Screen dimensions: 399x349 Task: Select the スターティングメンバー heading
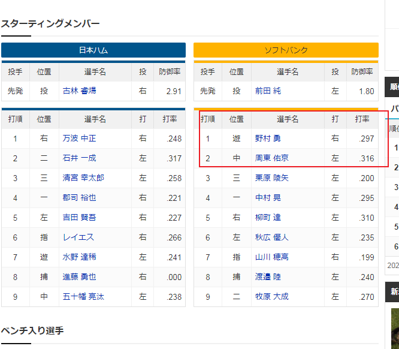50,24
